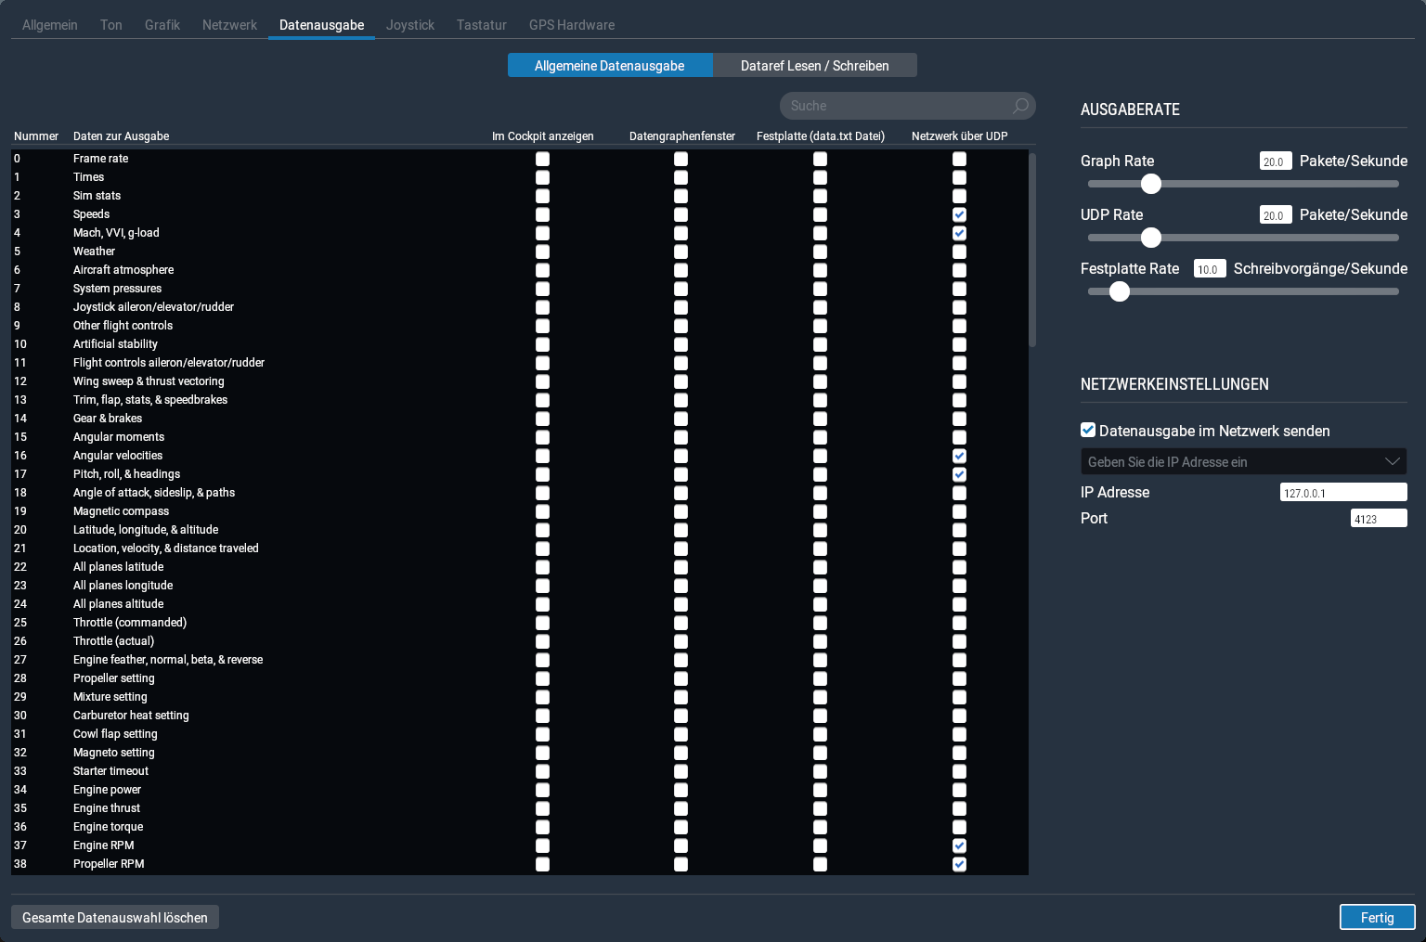Open the Tastatur tab
The height and width of the screenshot is (942, 1426).
tap(482, 25)
